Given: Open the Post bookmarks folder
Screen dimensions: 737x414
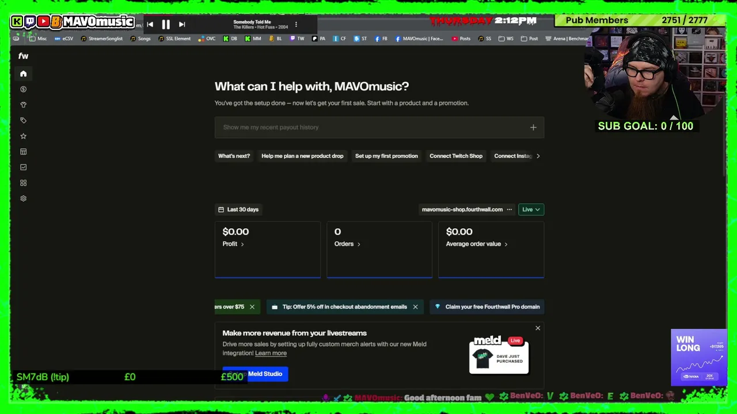Looking at the screenshot, I should point(530,39).
